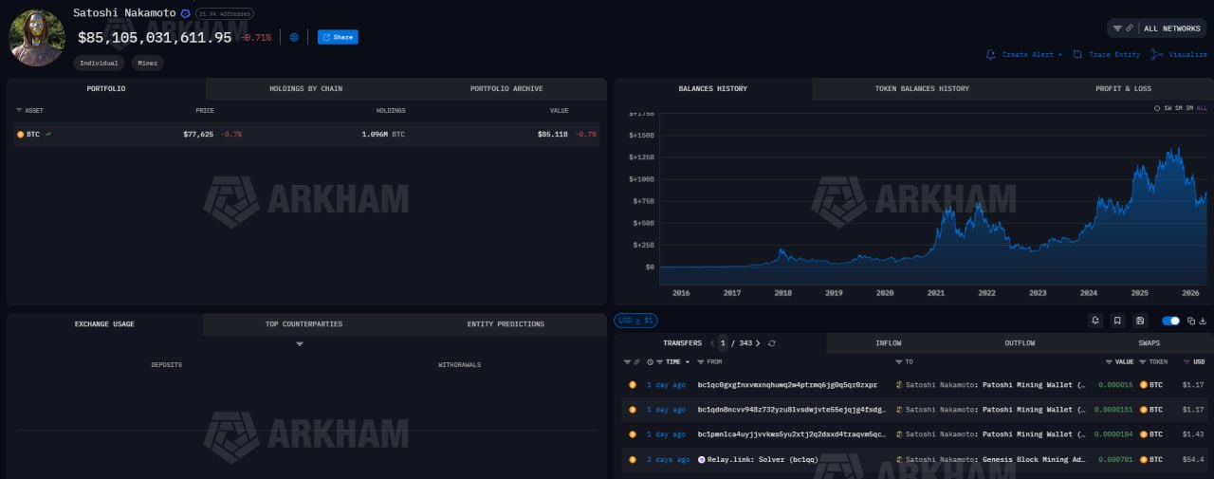This screenshot has height=479, width=1214.
Task: Switch to the Entity Predictions tab
Action: click(506, 323)
